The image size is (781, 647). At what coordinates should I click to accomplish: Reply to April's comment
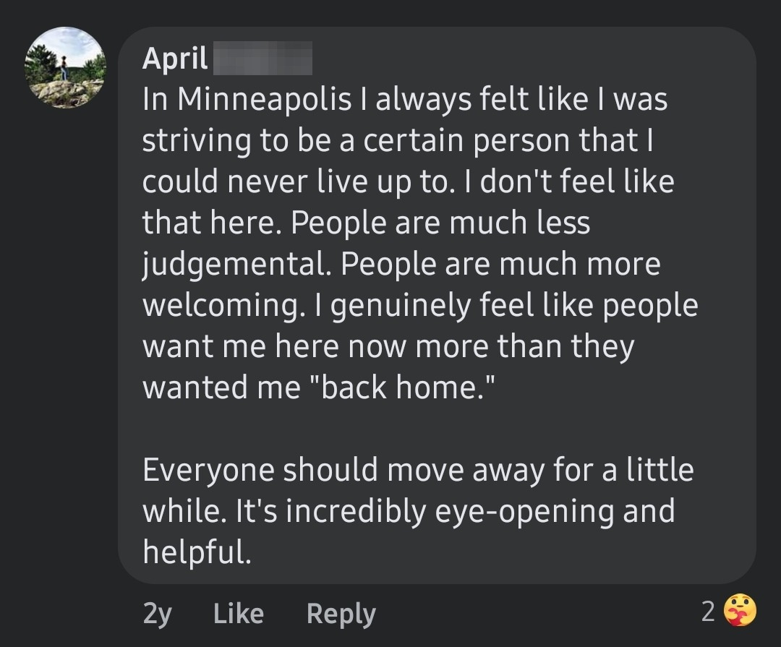(341, 614)
